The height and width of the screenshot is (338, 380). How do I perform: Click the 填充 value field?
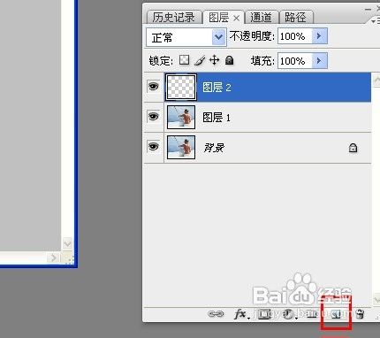click(x=295, y=61)
